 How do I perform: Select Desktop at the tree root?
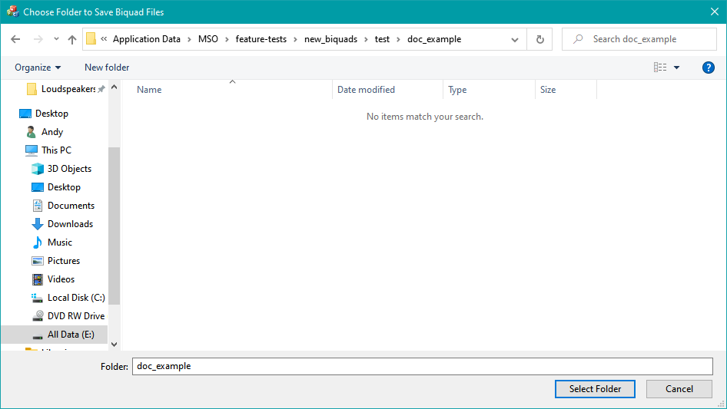coord(44,114)
